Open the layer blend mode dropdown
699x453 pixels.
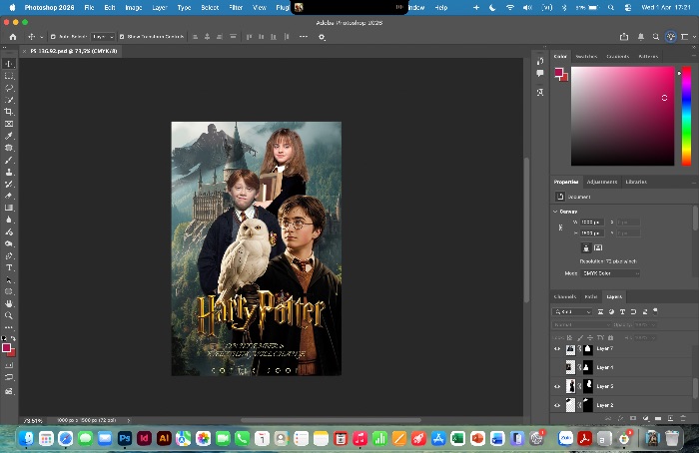(x=580, y=324)
